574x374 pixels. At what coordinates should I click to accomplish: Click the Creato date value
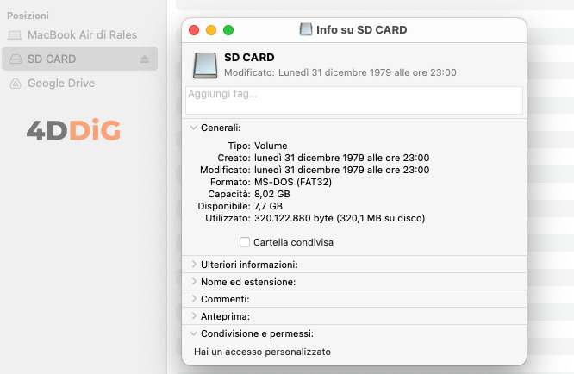click(341, 158)
